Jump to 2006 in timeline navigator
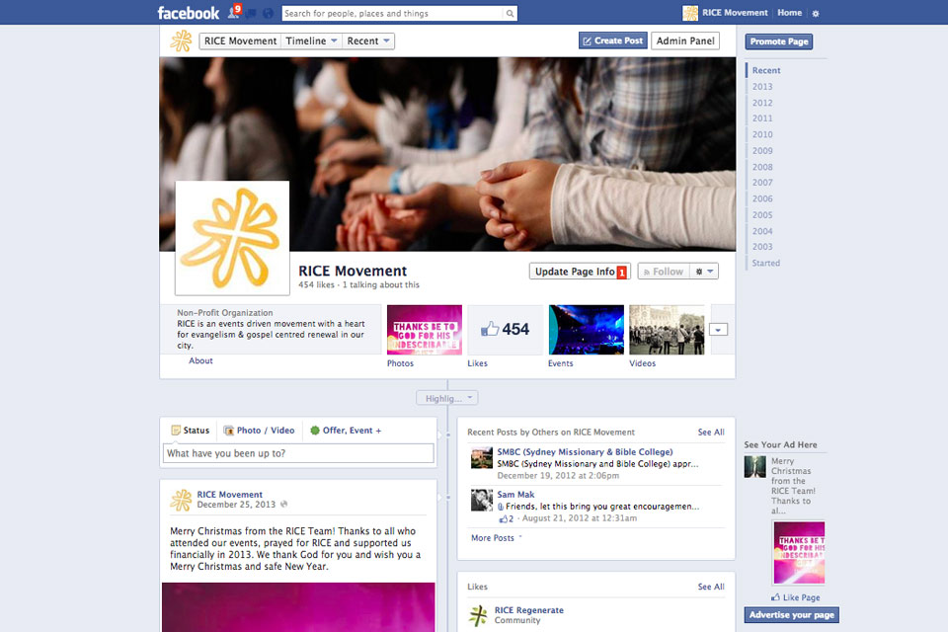This screenshot has width=948, height=632. (762, 198)
